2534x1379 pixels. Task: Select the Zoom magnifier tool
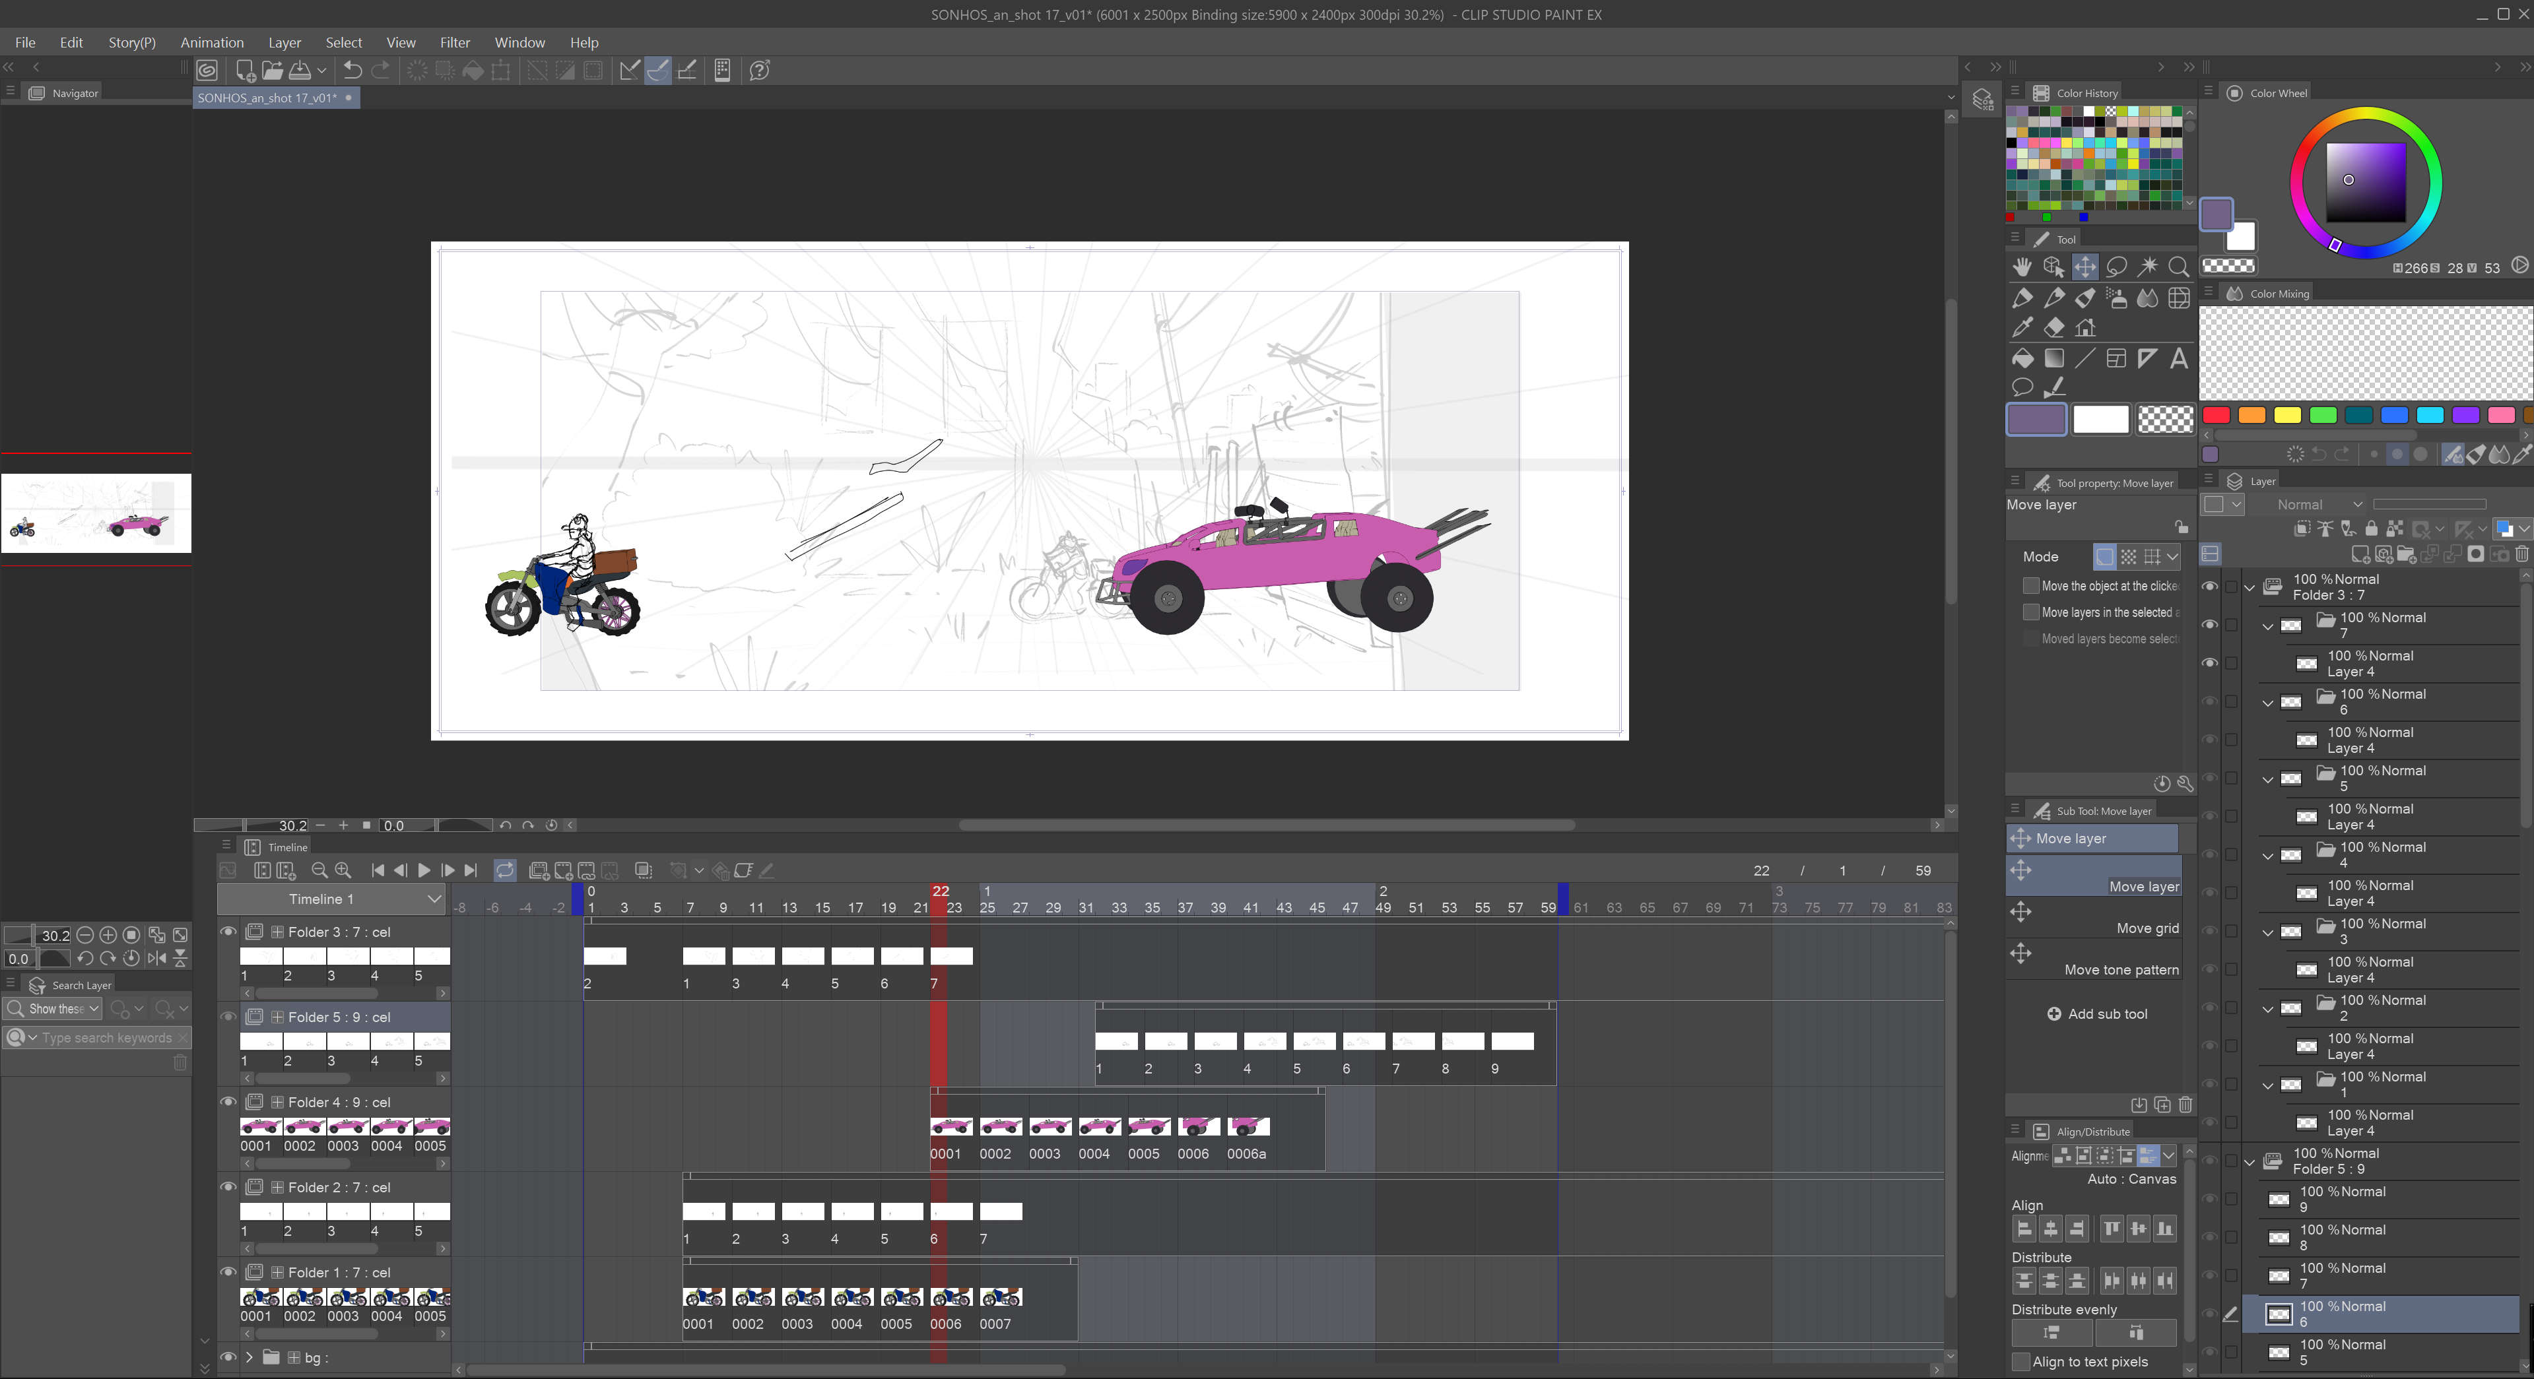tap(2178, 267)
